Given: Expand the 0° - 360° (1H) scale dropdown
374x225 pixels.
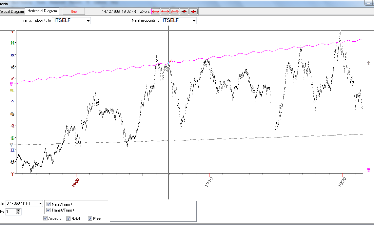Looking at the screenshot, I should click(40, 204).
